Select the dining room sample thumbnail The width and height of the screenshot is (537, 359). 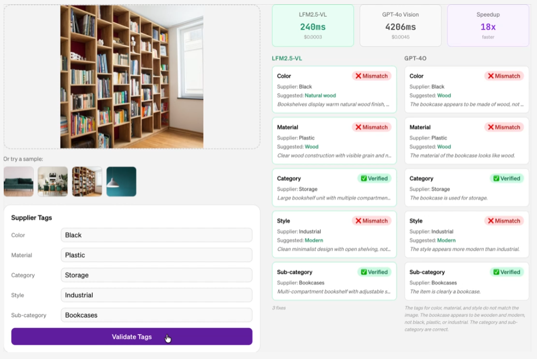point(53,181)
